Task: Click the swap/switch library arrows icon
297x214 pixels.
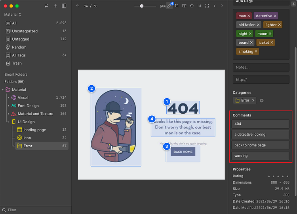Action: (46, 6)
